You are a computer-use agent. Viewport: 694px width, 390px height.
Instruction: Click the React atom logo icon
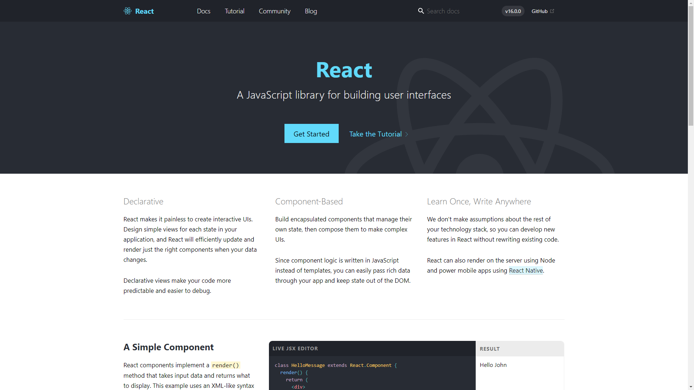pos(128,11)
